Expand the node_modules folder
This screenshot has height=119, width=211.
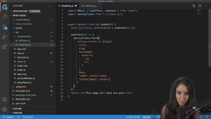[32, 24]
